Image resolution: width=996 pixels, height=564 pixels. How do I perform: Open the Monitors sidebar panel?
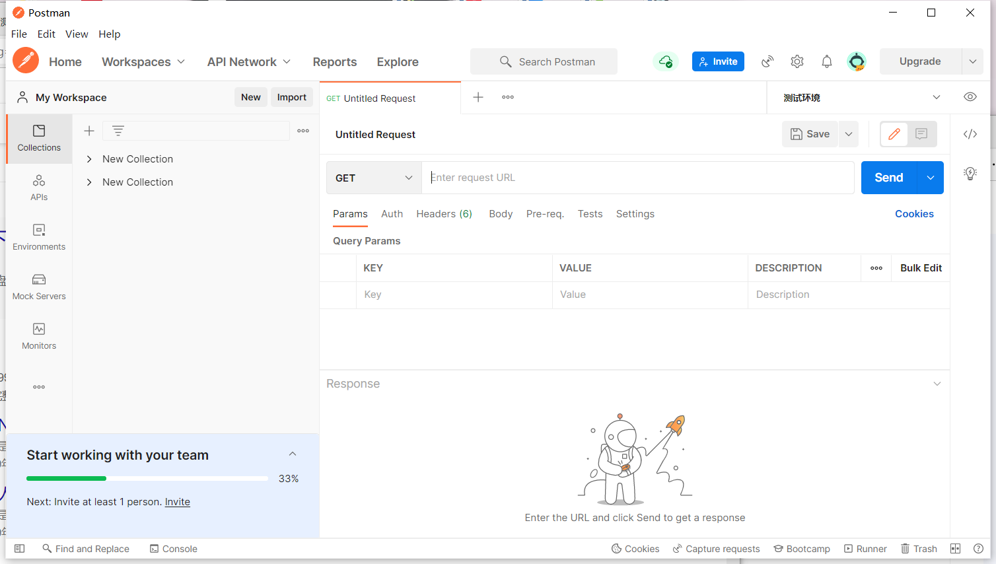(x=39, y=337)
